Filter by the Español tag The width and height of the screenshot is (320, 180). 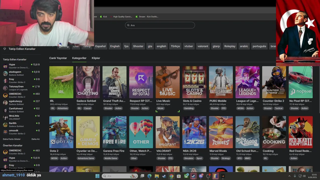point(100,46)
